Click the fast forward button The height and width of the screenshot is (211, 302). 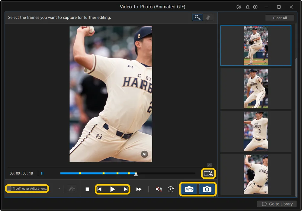point(139,189)
